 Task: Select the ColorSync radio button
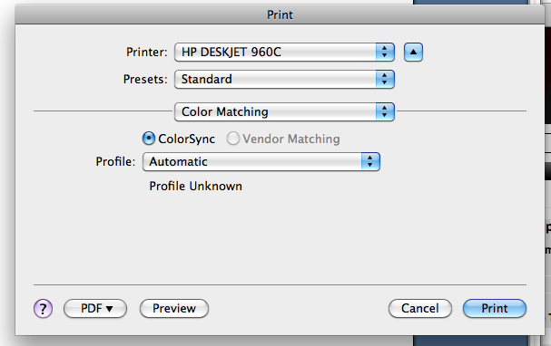[149, 139]
